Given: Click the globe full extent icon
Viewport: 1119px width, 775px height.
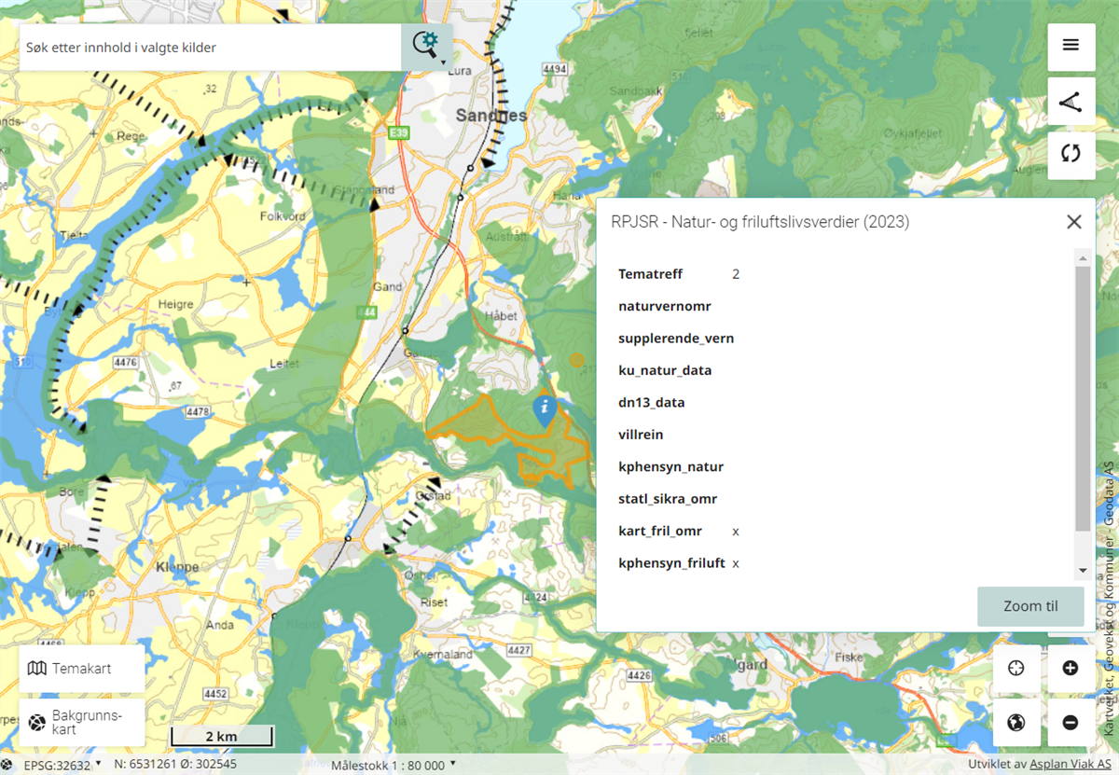Looking at the screenshot, I should tap(1016, 722).
